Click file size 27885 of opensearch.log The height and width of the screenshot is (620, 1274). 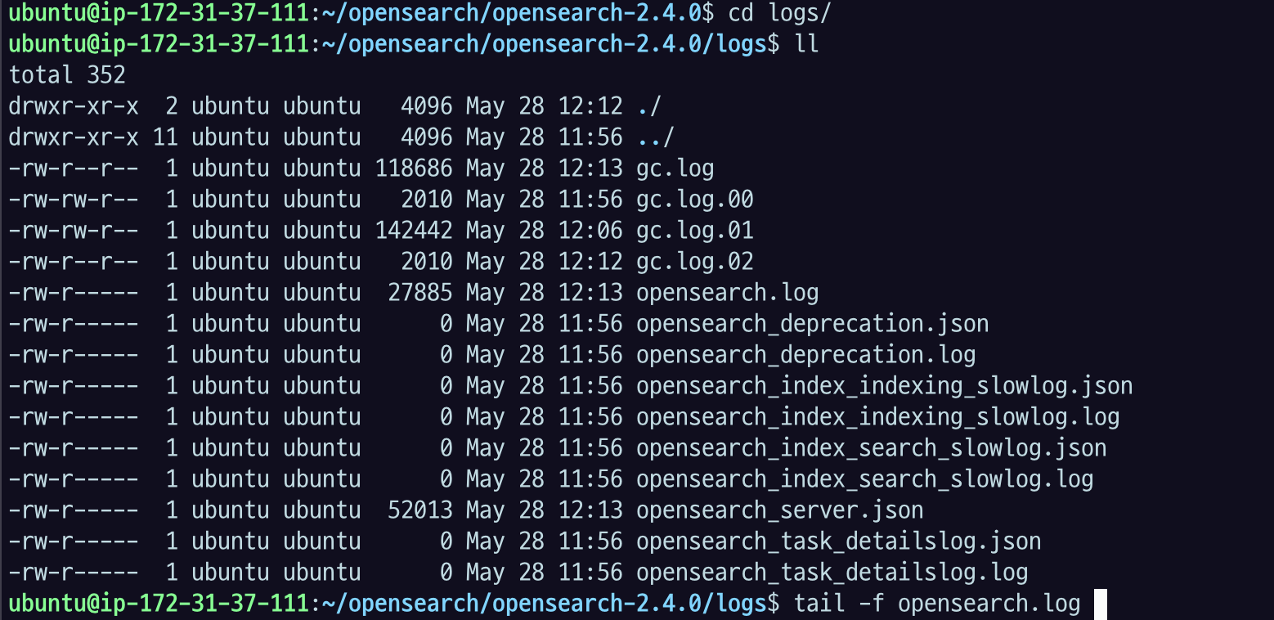419,293
